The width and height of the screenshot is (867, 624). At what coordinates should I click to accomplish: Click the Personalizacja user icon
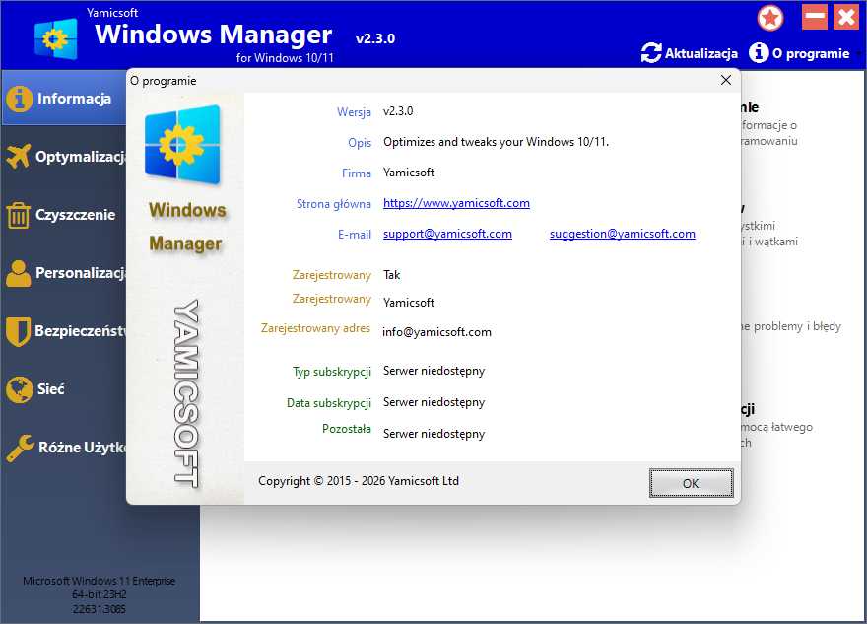pos(19,273)
